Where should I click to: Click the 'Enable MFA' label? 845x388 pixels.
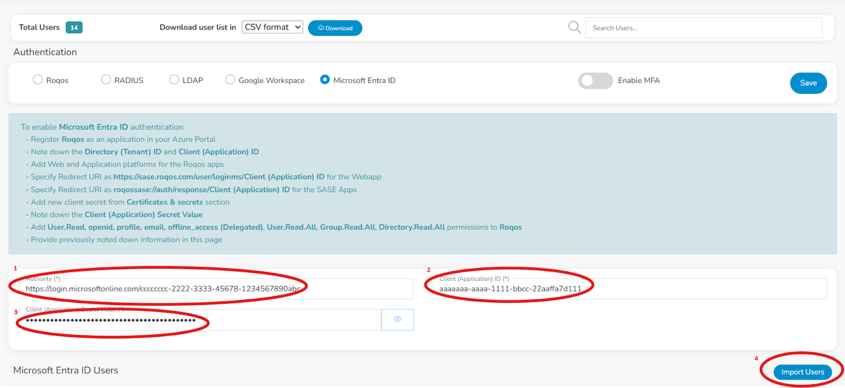[x=639, y=80]
